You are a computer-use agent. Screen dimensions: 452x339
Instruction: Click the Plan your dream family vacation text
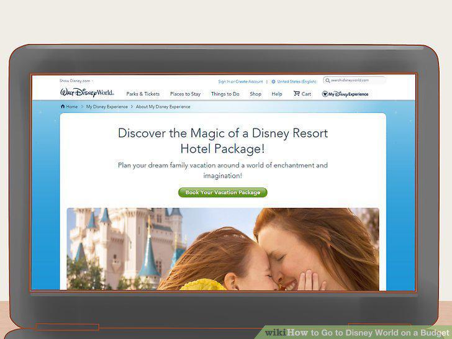click(x=223, y=170)
